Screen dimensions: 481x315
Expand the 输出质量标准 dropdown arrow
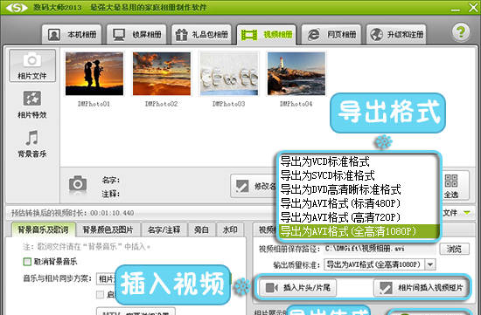coord(430,264)
